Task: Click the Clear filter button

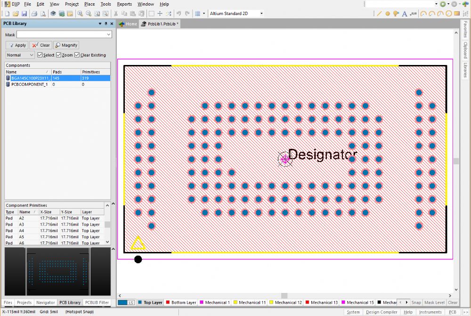Action: click(x=41, y=45)
